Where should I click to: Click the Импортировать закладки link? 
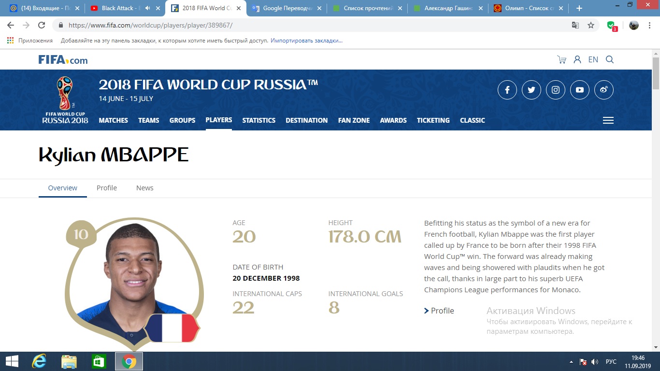(307, 41)
